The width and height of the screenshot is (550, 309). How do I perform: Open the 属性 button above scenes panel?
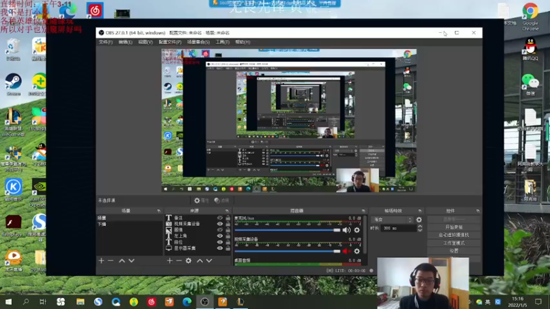[201, 201]
